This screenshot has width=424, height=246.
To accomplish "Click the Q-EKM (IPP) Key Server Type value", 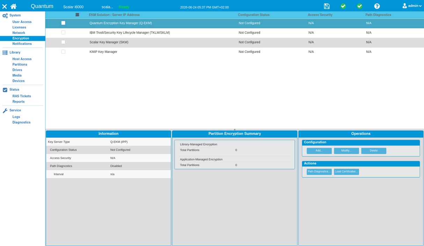I will point(119,142).
